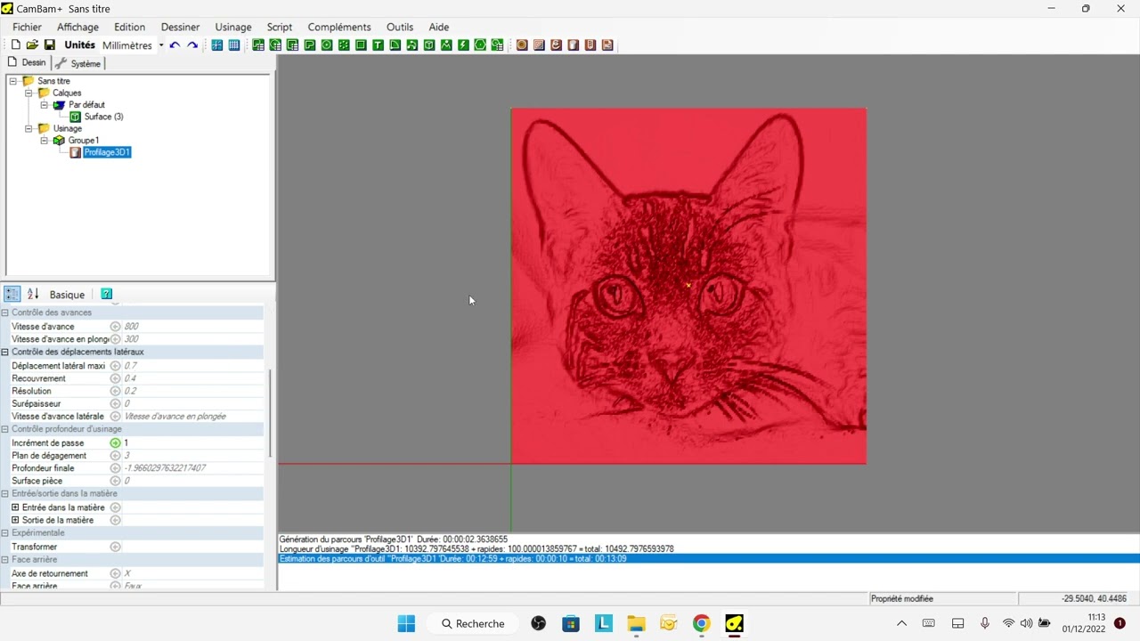Viewport: 1140px width, 641px height.
Task: Select the green arc drawing tool
Action: 395,45
